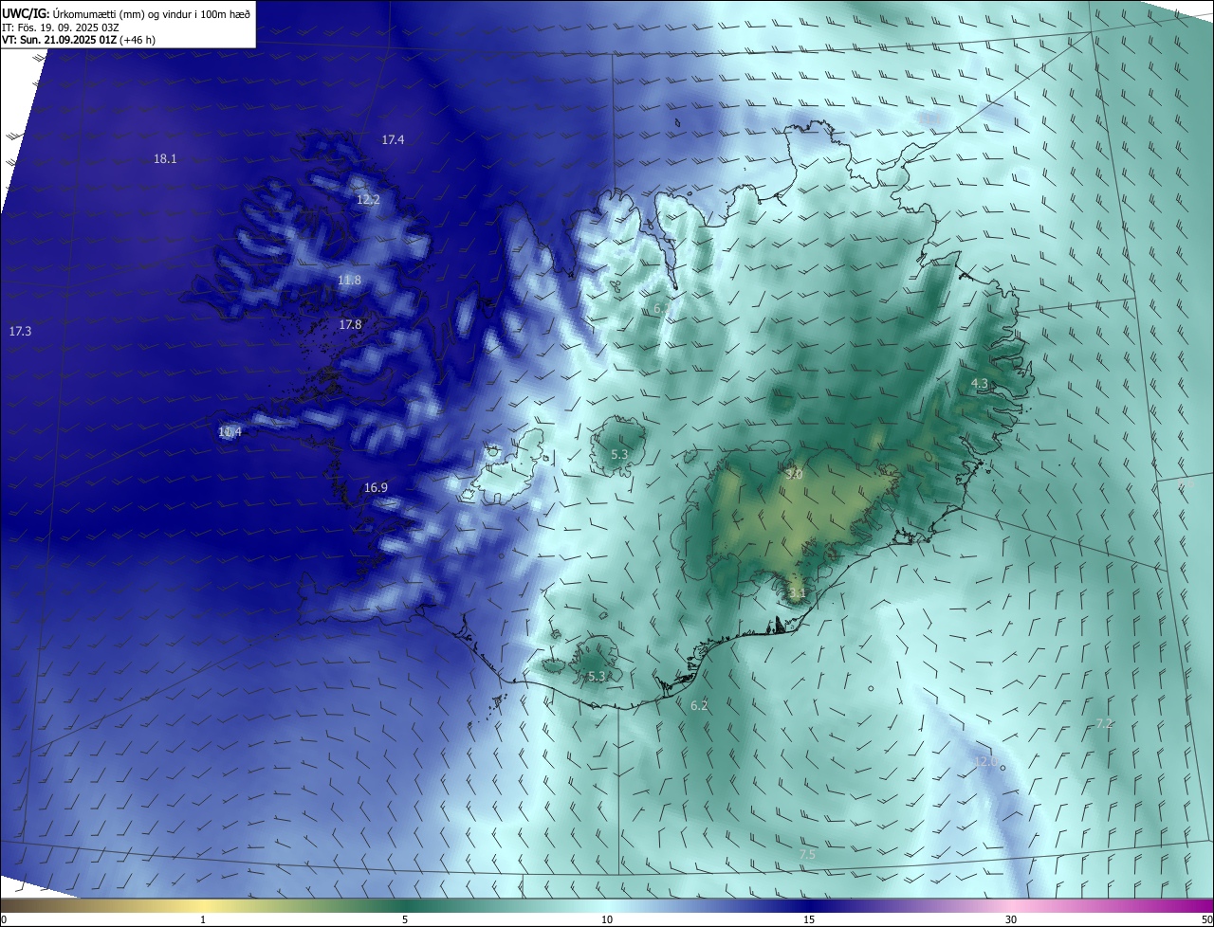This screenshot has width=1214, height=927.
Task: Click the UWC/IG map title text
Action: pyautogui.click(x=126, y=13)
